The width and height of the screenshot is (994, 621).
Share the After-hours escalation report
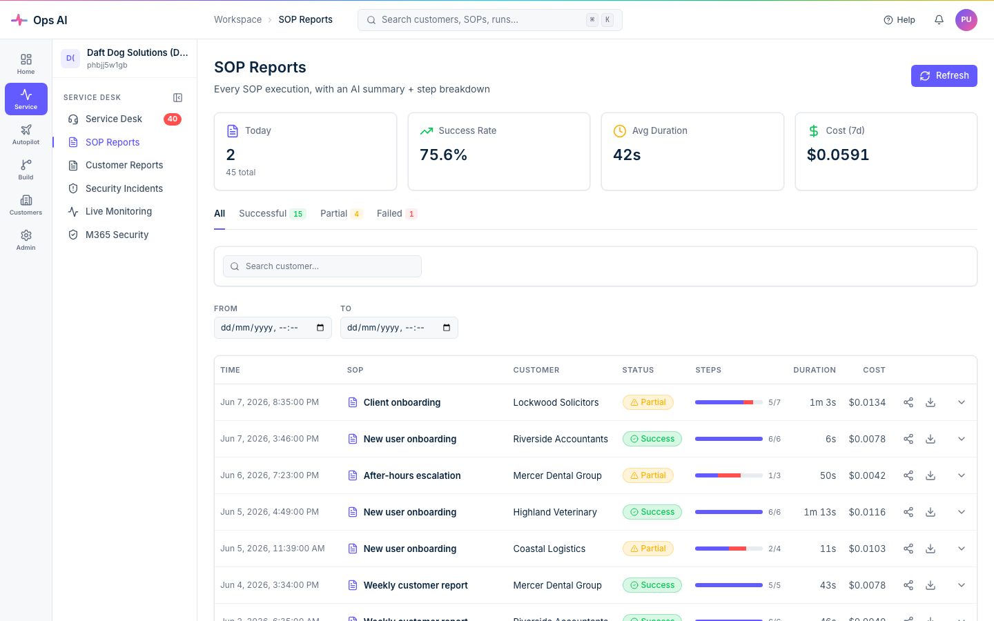pos(908,475)
